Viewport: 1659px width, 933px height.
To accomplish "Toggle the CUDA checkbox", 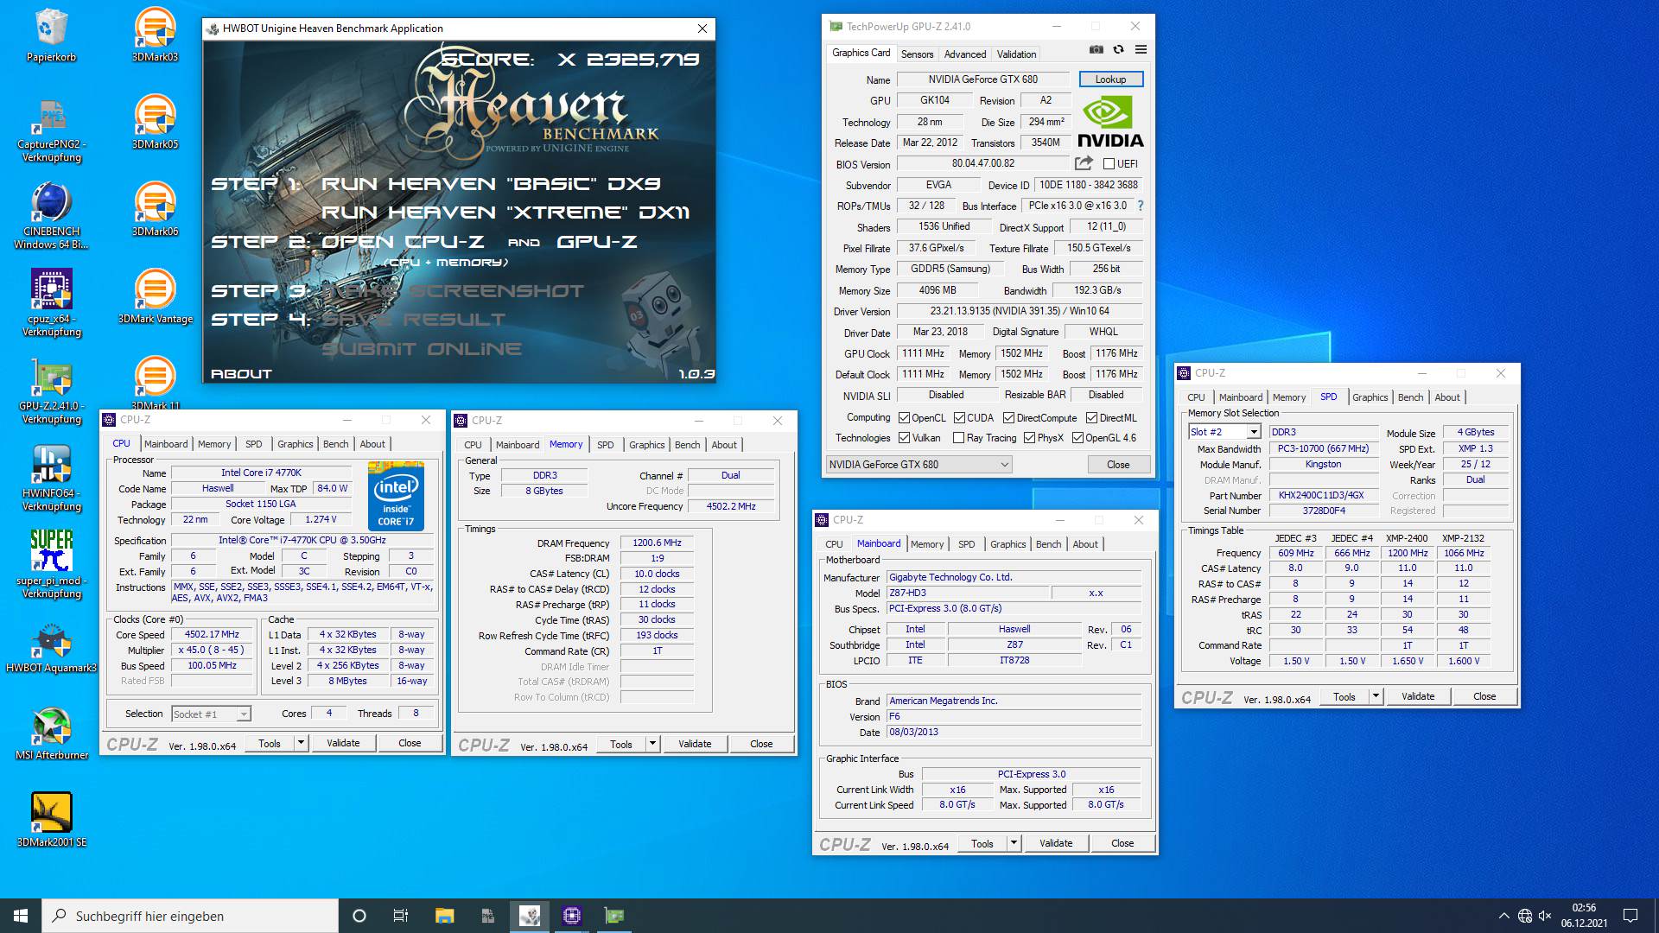I will click(959, 418).
